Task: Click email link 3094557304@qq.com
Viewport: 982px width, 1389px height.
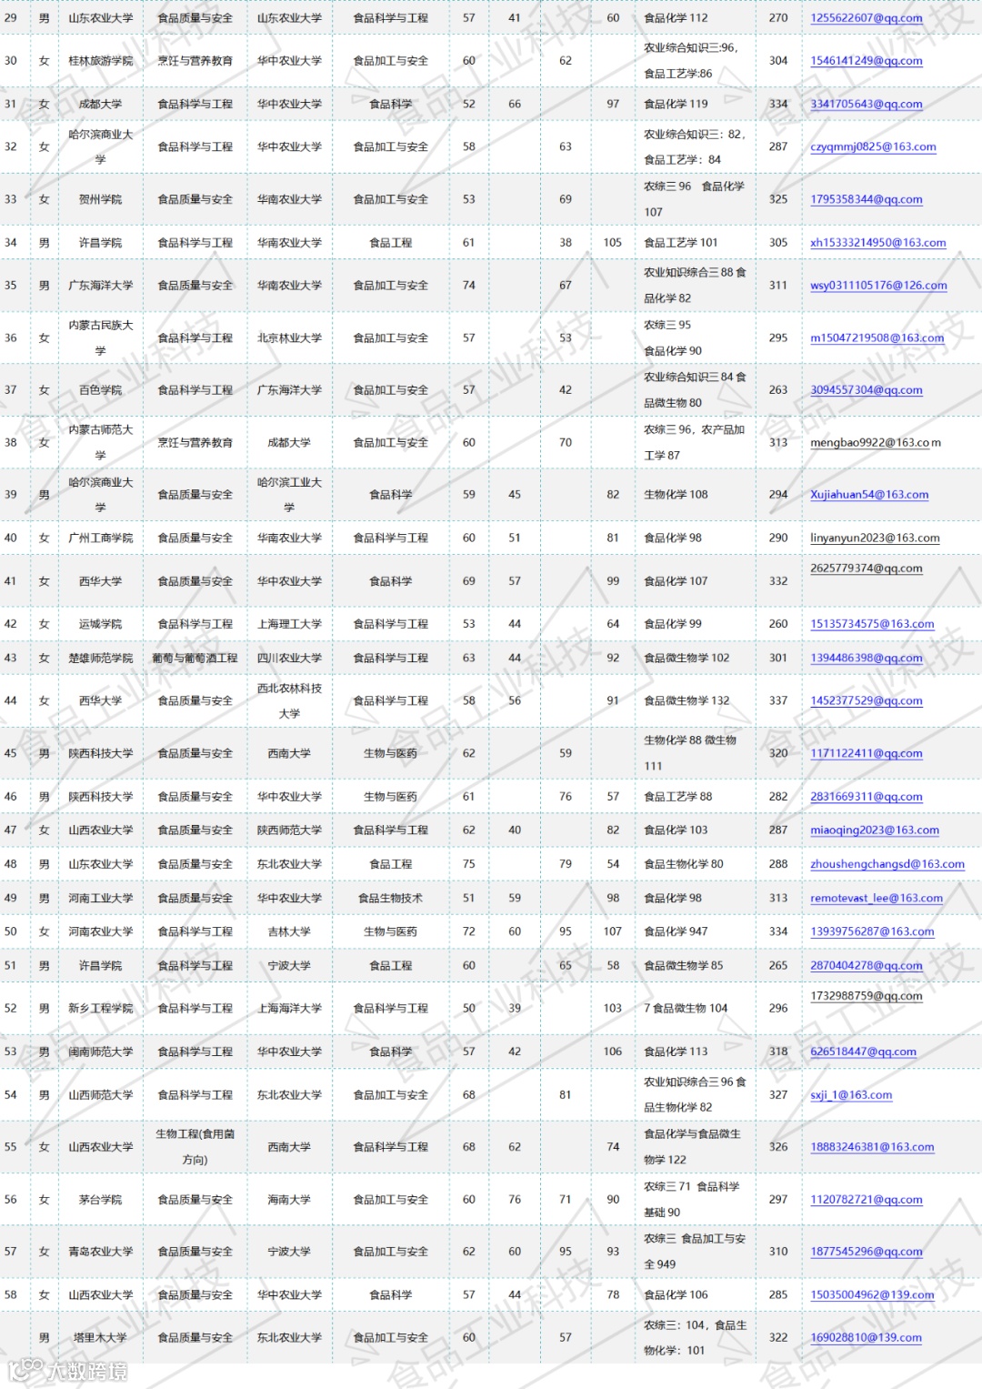Action: point(866,390)
